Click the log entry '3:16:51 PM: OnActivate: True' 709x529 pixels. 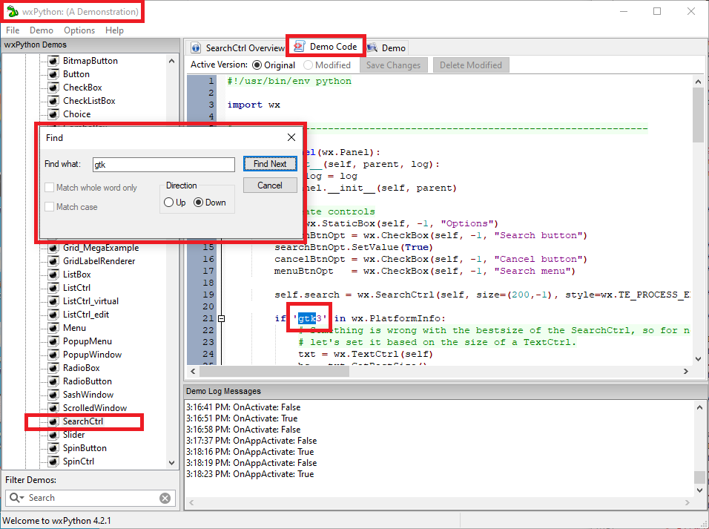[x=242, y=418]
